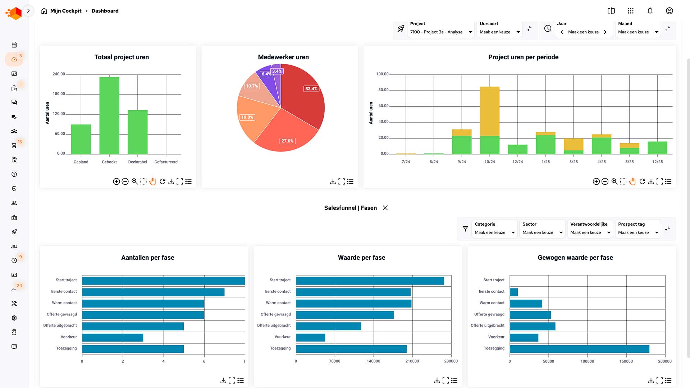Select next year in Jaar picker
The image size is (690, 388).
point(605,32)
